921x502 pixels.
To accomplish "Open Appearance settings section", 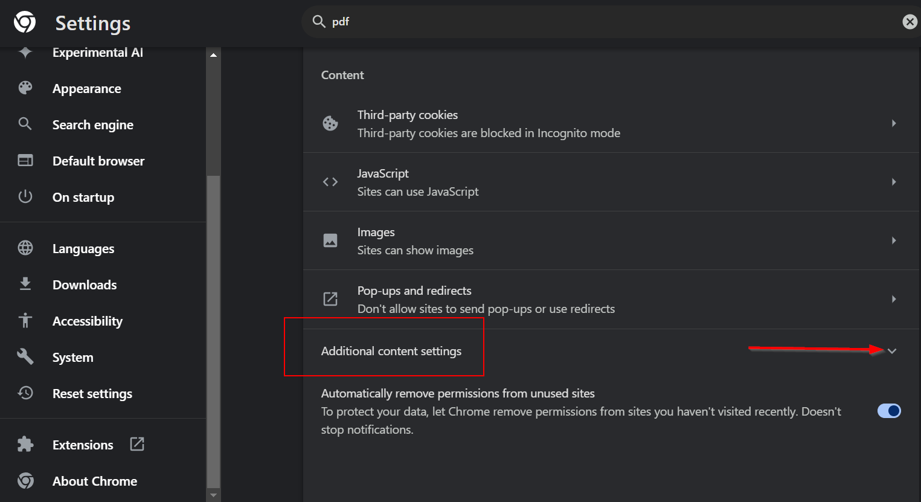I will pos(87,89).
